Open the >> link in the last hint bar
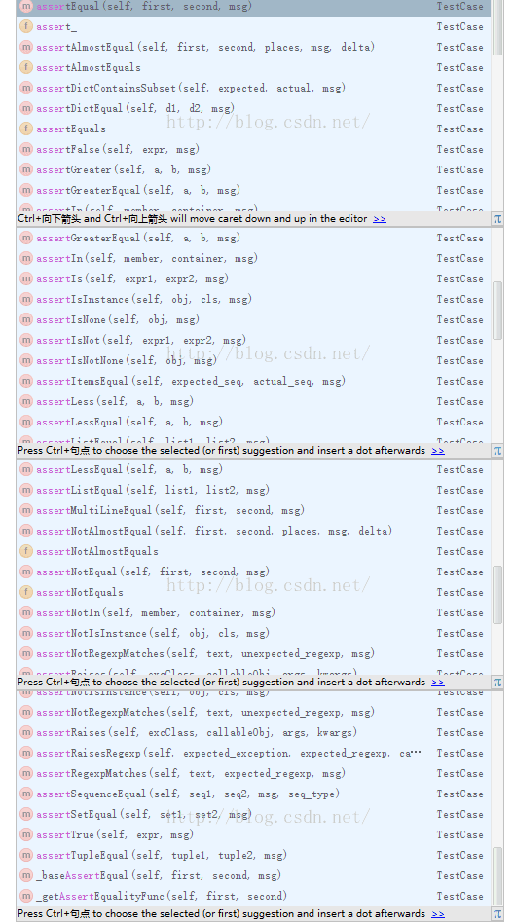 click(x=438, y=914)
